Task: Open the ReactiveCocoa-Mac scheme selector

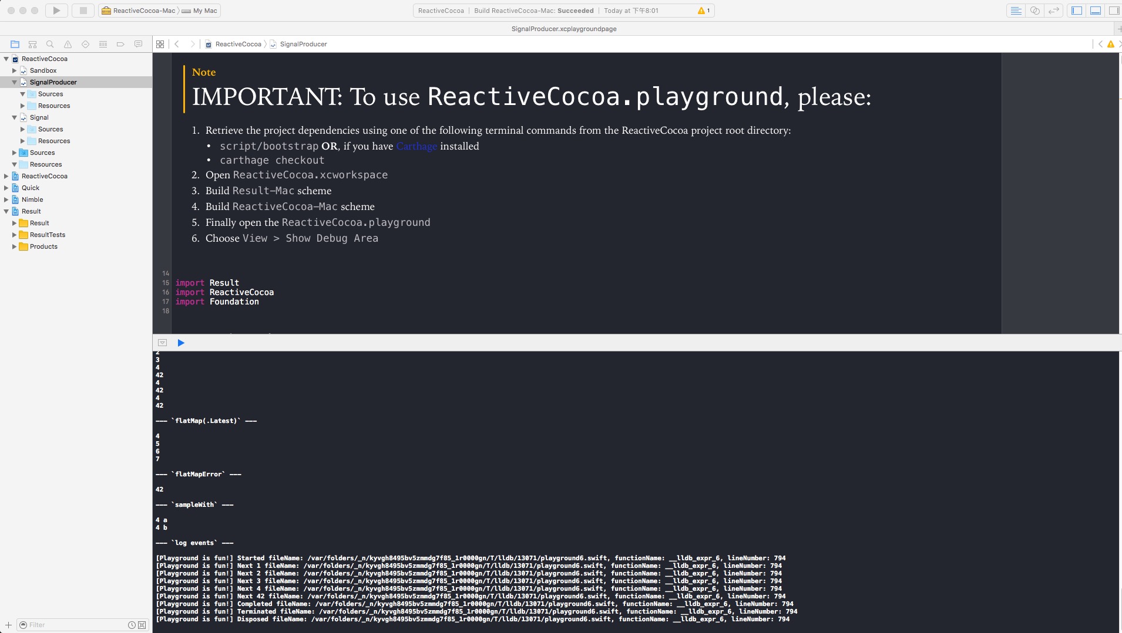Action: pos(139,11)
